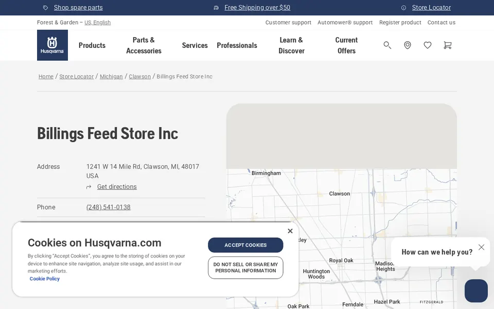494x309 pixels.
Task: Open the shopping cart icon
Action: coord(447,45)
